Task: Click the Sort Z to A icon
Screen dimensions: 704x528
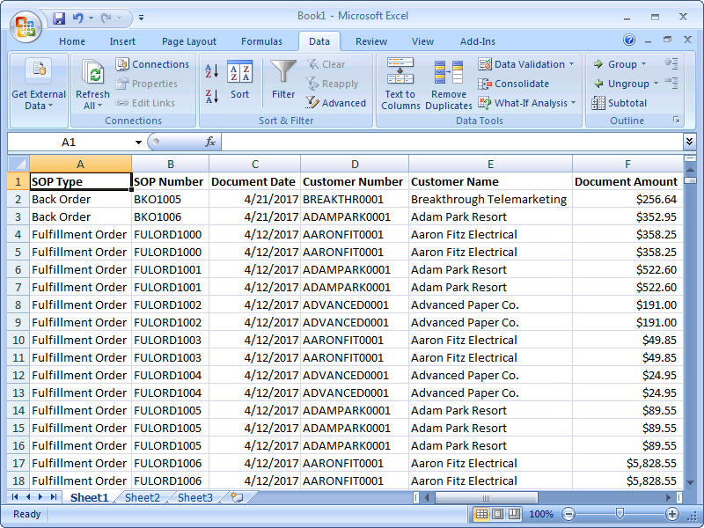Action: (212, 96)
